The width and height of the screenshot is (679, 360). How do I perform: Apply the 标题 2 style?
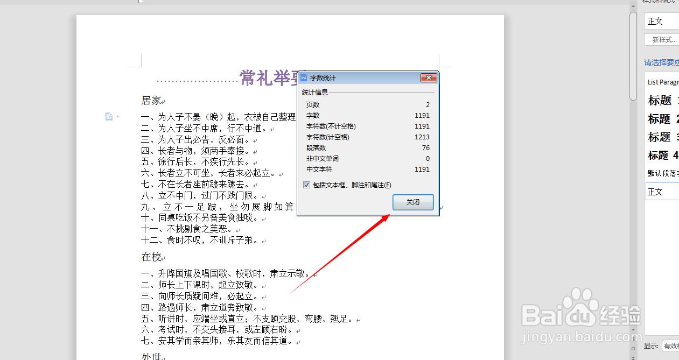659,118
